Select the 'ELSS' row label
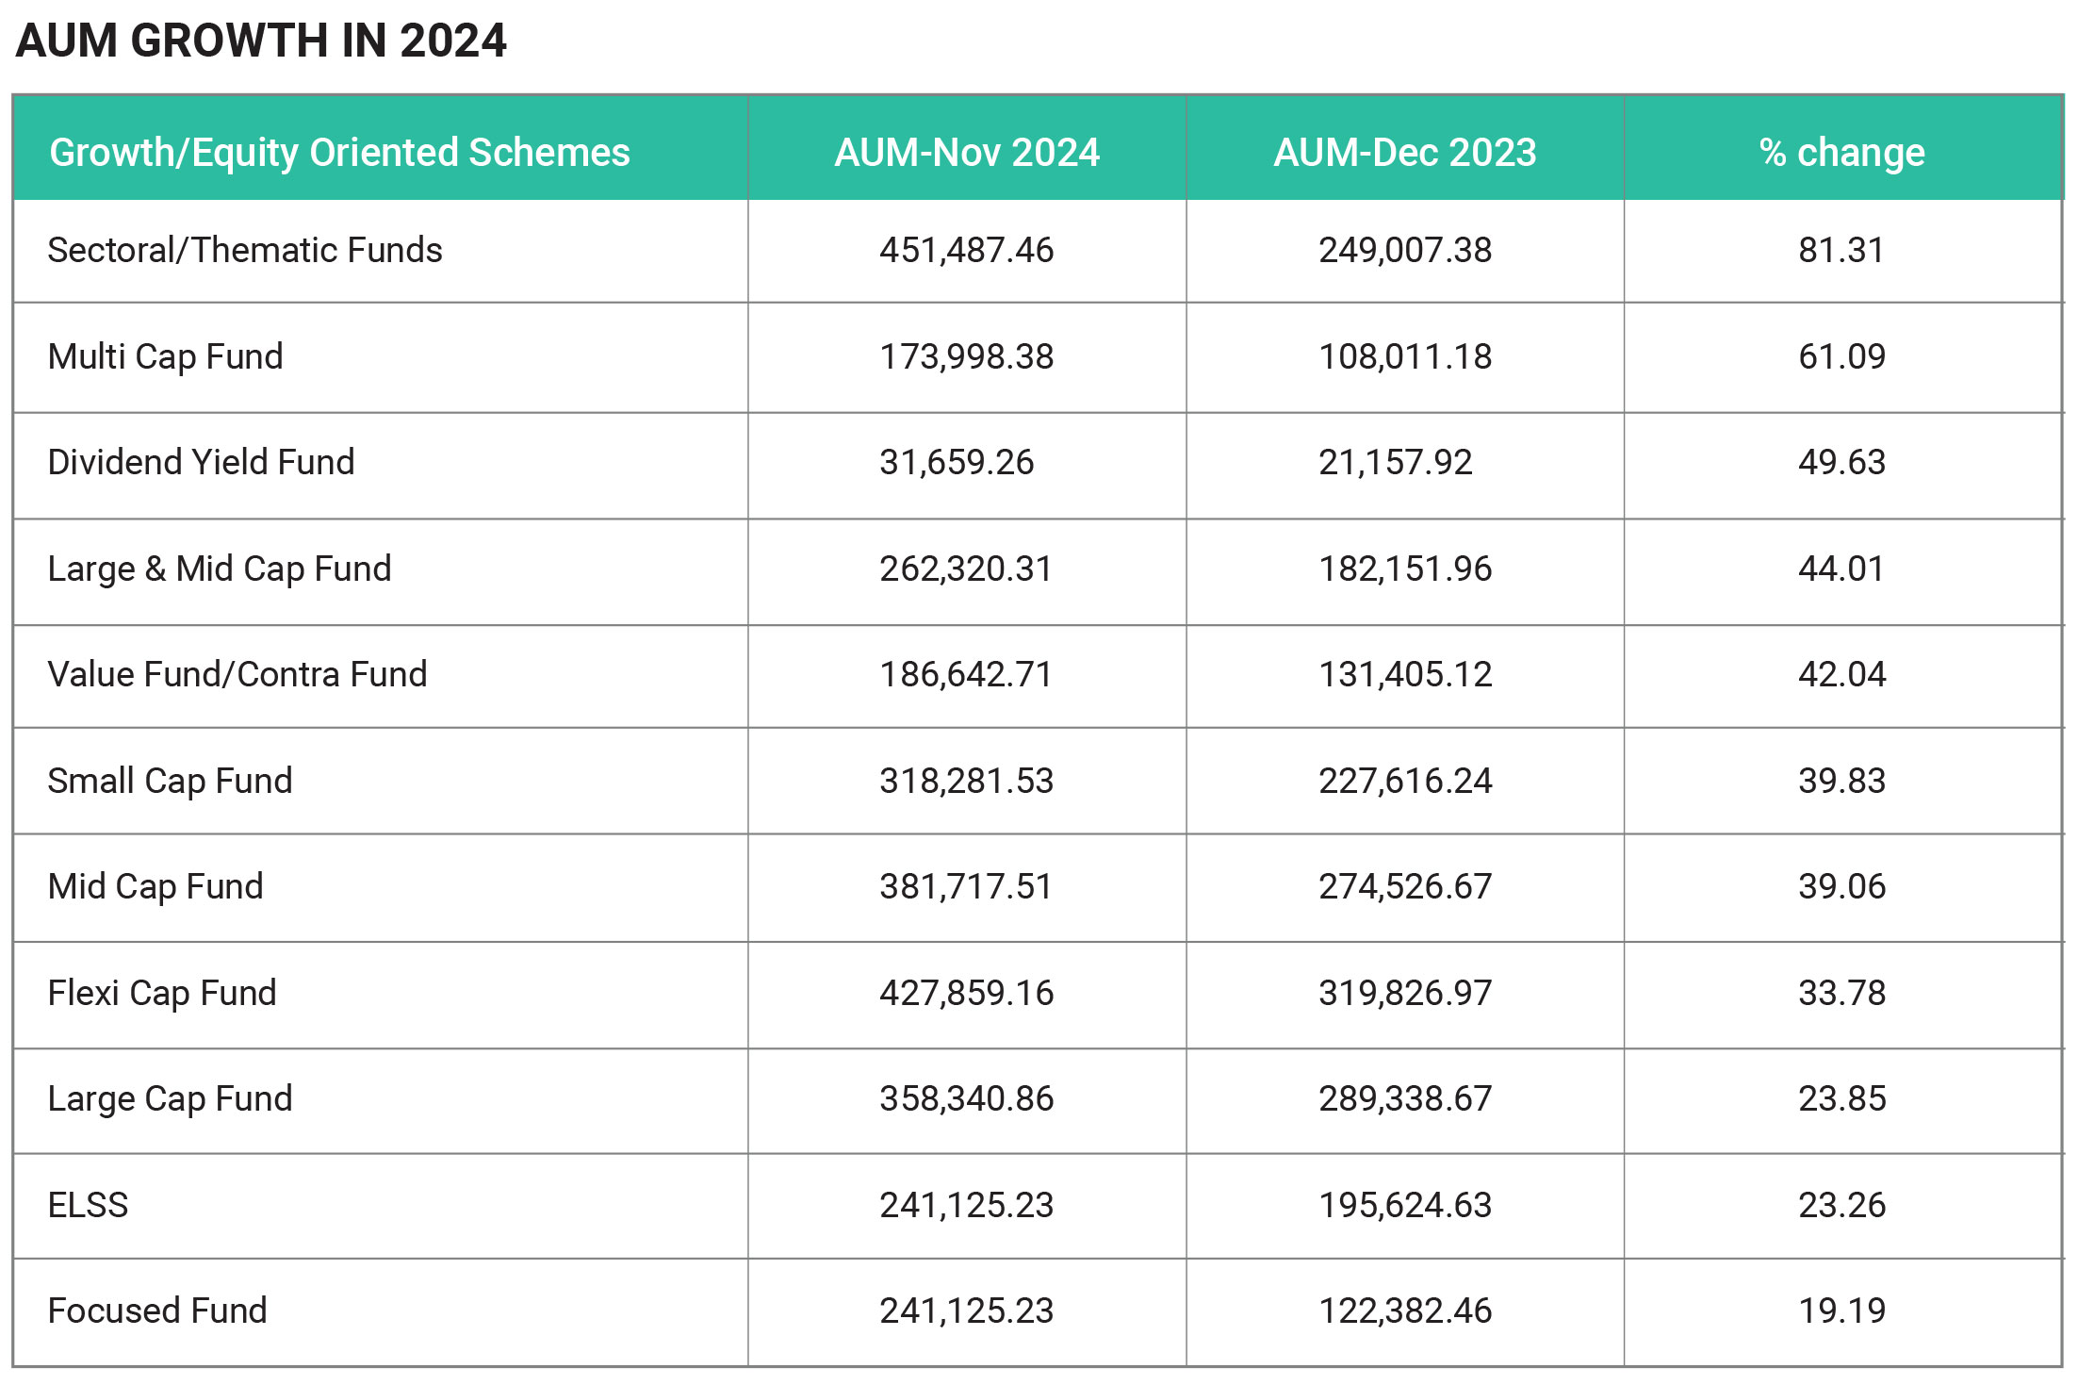The width and height of the screenshot is (2078, 1385). coord(88,1205)
